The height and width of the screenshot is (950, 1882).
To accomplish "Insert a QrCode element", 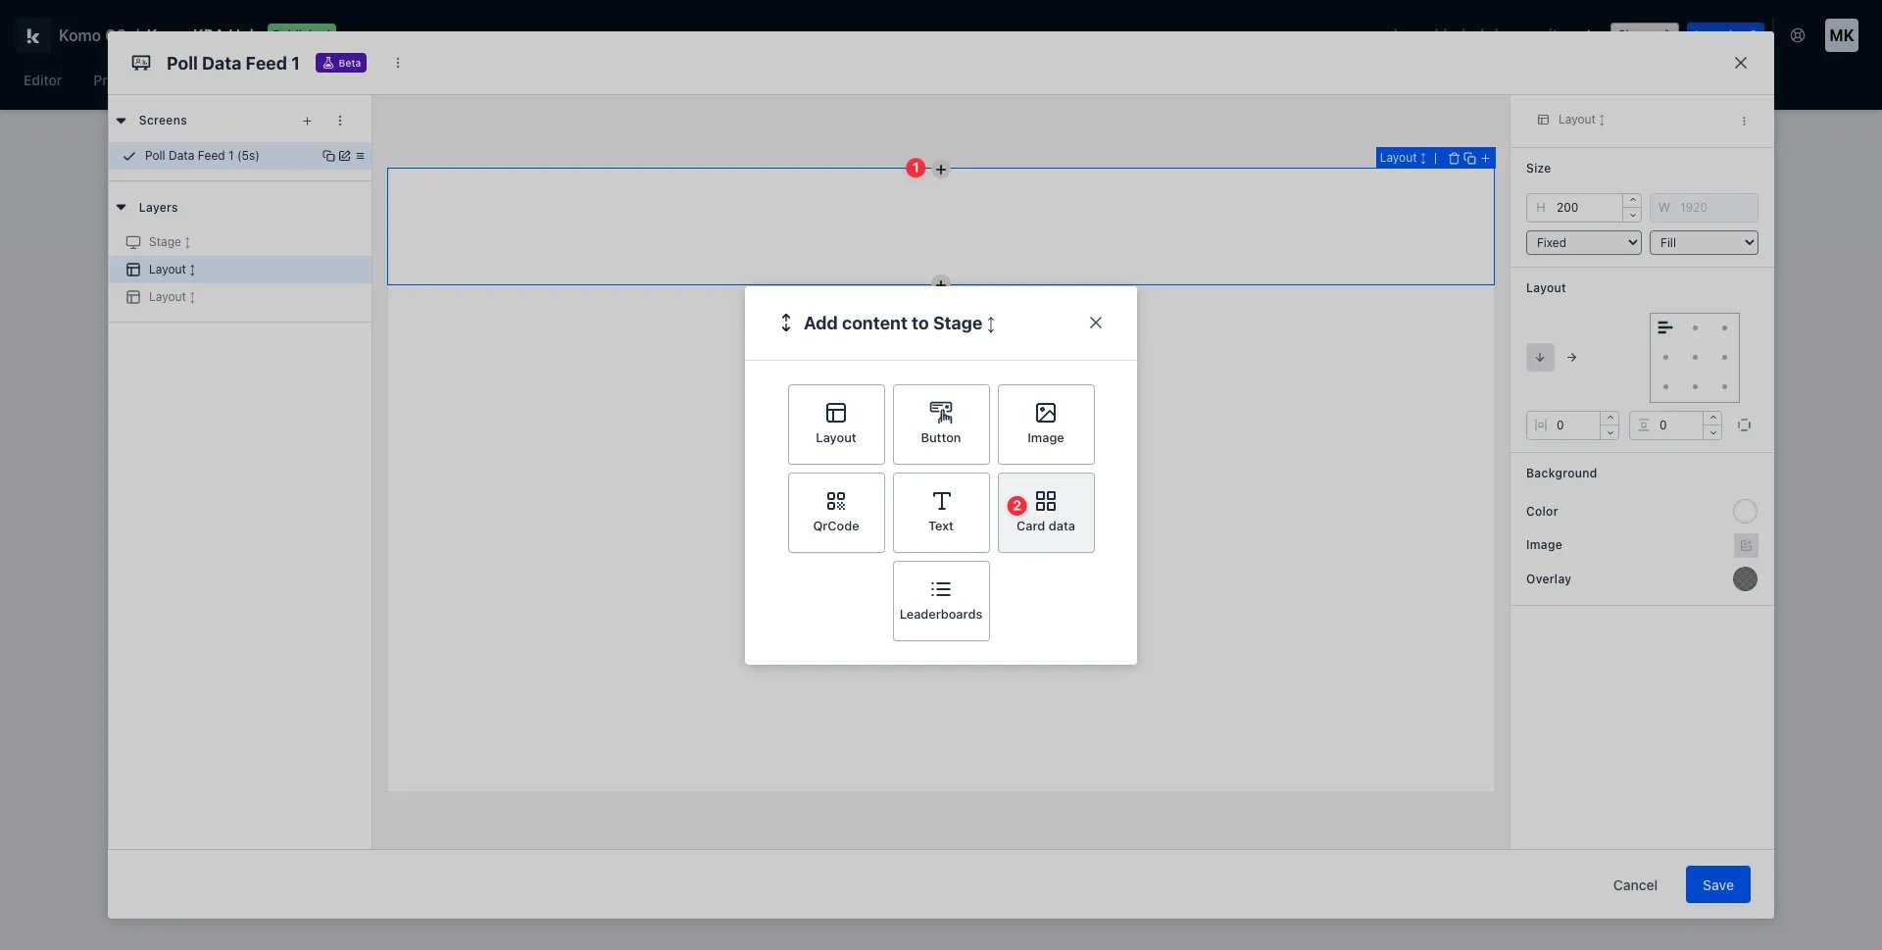I will [836, 512].
